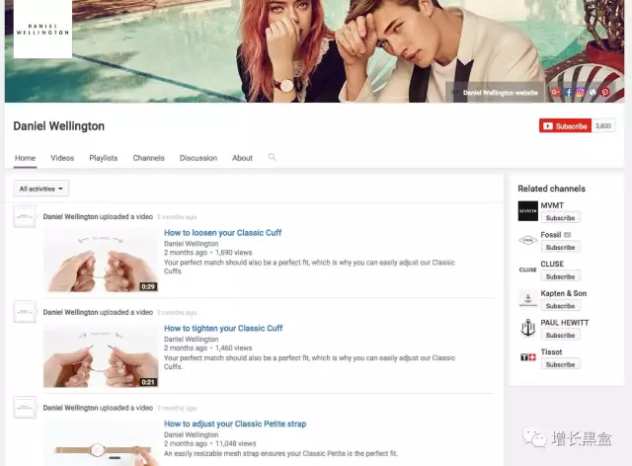Open the Kapten & Son anchor logo
The image size is (632, 466).
pyautogui.click(x=528, y=299)
